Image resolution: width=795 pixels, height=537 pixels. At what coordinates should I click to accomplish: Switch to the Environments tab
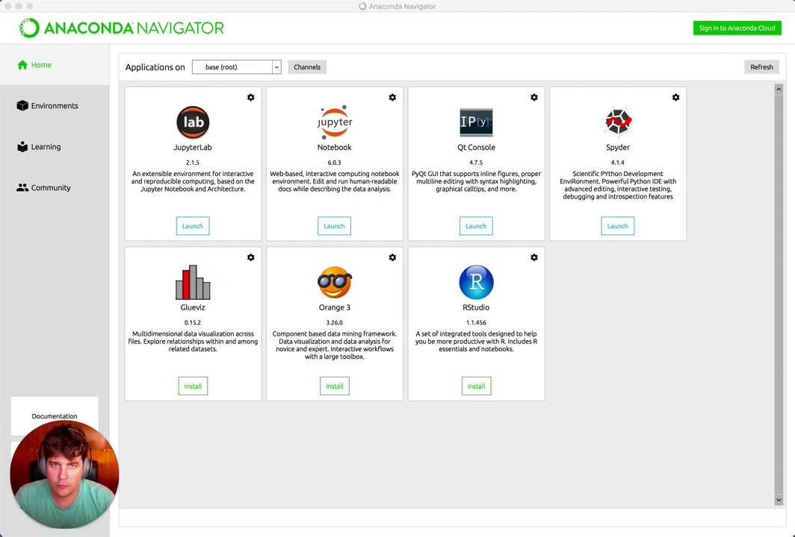pyautogui.click(x=55, y=105)
